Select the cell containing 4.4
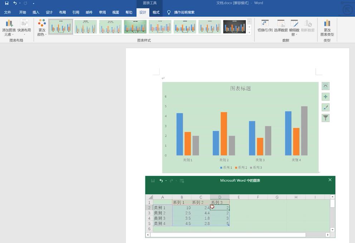 tap(201, 213)
